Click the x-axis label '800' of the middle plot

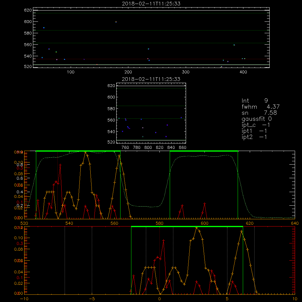(x=148, y=148)
